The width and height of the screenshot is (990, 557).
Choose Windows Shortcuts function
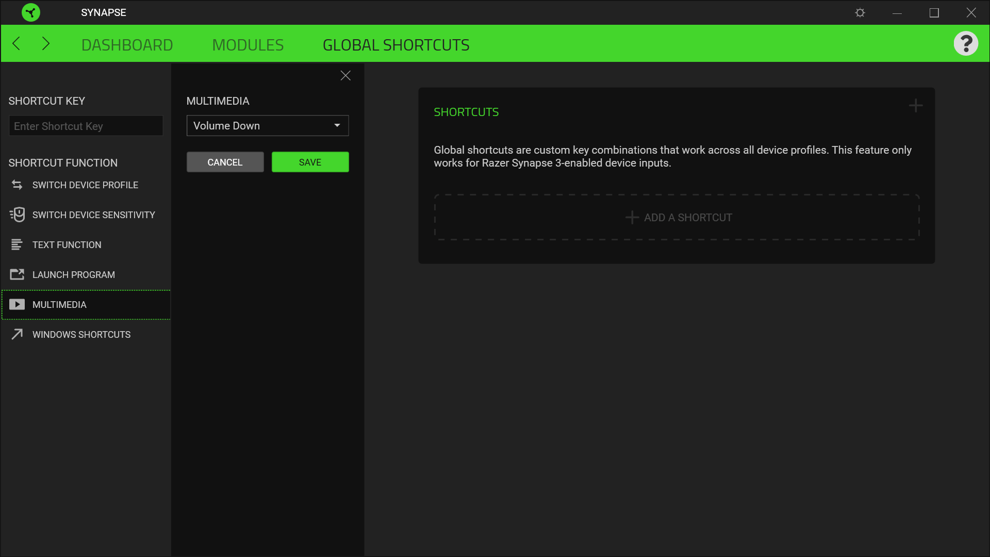pyautogui.click(x=86, y=335)
